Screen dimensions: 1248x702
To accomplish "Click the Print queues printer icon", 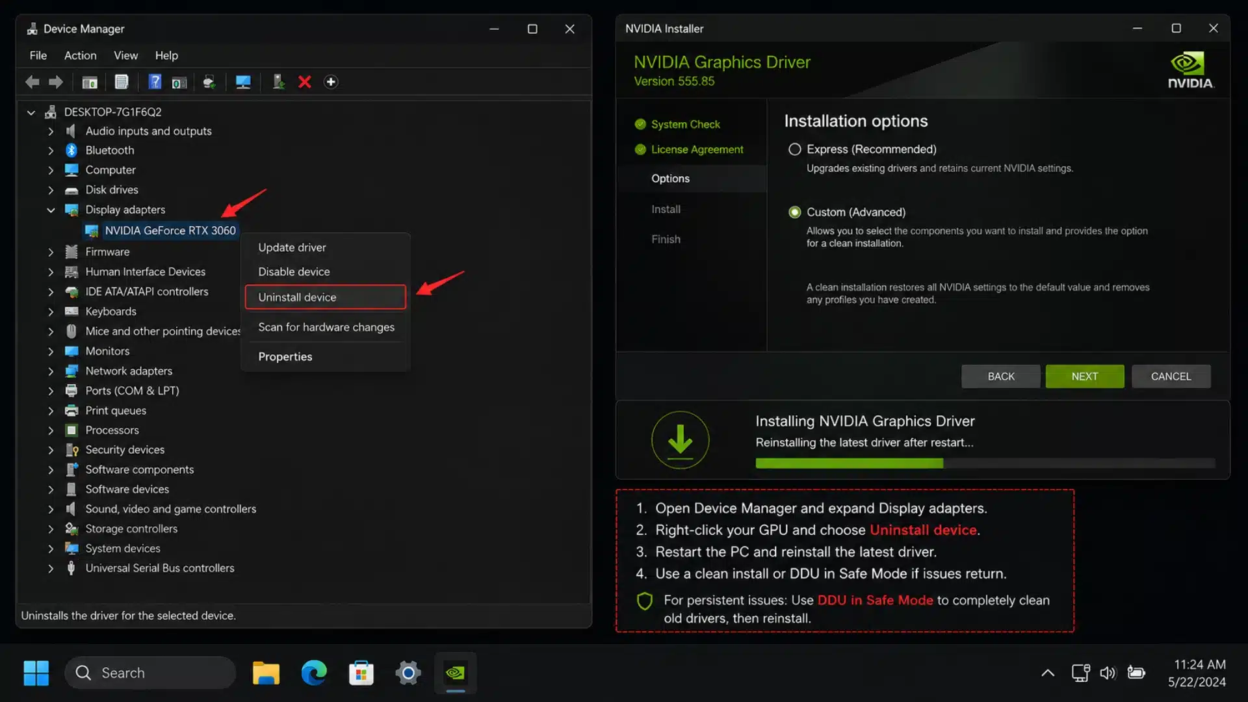I will [x=71, y=411].
